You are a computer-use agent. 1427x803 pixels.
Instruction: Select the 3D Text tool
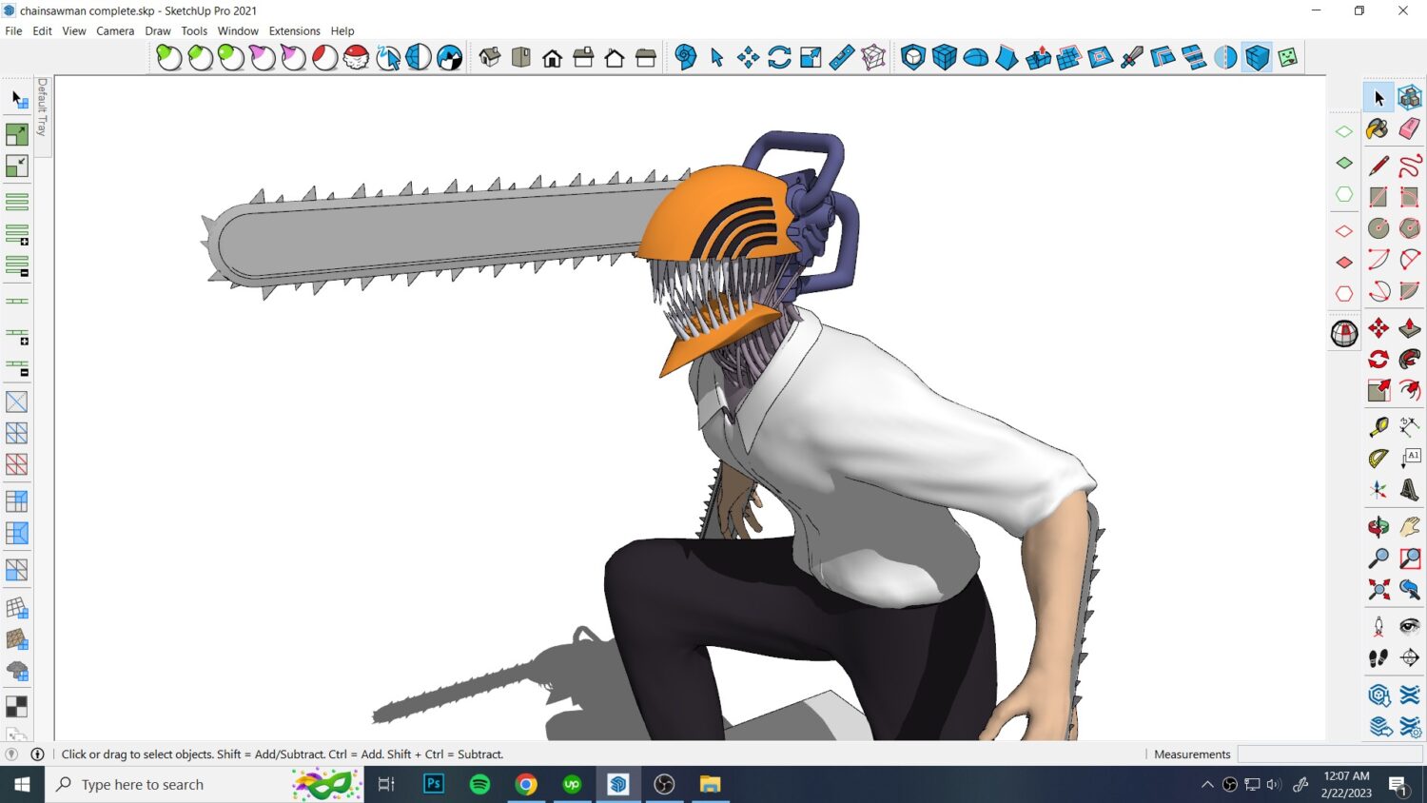(1410, 490)
